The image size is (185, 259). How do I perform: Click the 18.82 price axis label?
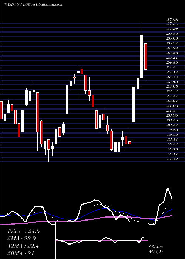point(172,144)
